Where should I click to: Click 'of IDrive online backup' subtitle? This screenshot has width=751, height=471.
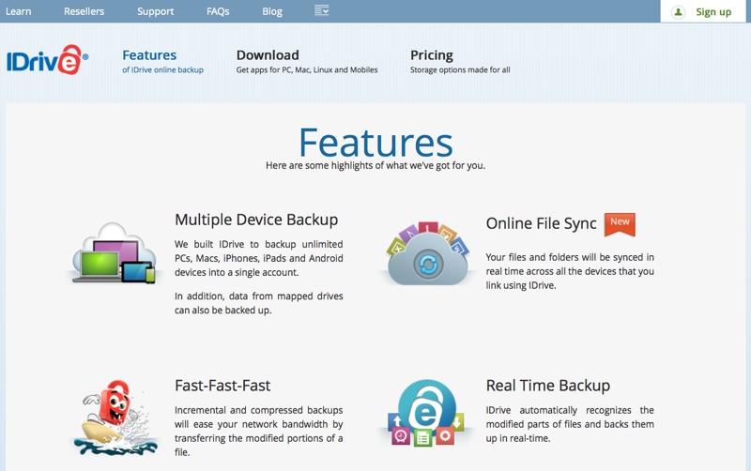[x=162, y=69]
